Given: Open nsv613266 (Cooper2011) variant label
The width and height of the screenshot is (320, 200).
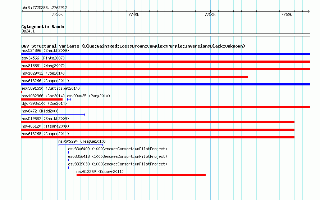Looking at the screenshot, I should (45, 81).
